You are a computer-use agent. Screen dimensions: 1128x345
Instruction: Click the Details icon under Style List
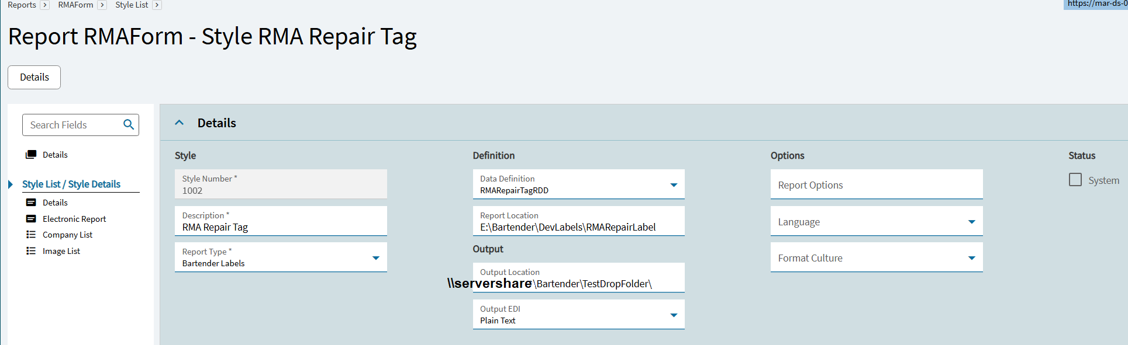(31, 203)
